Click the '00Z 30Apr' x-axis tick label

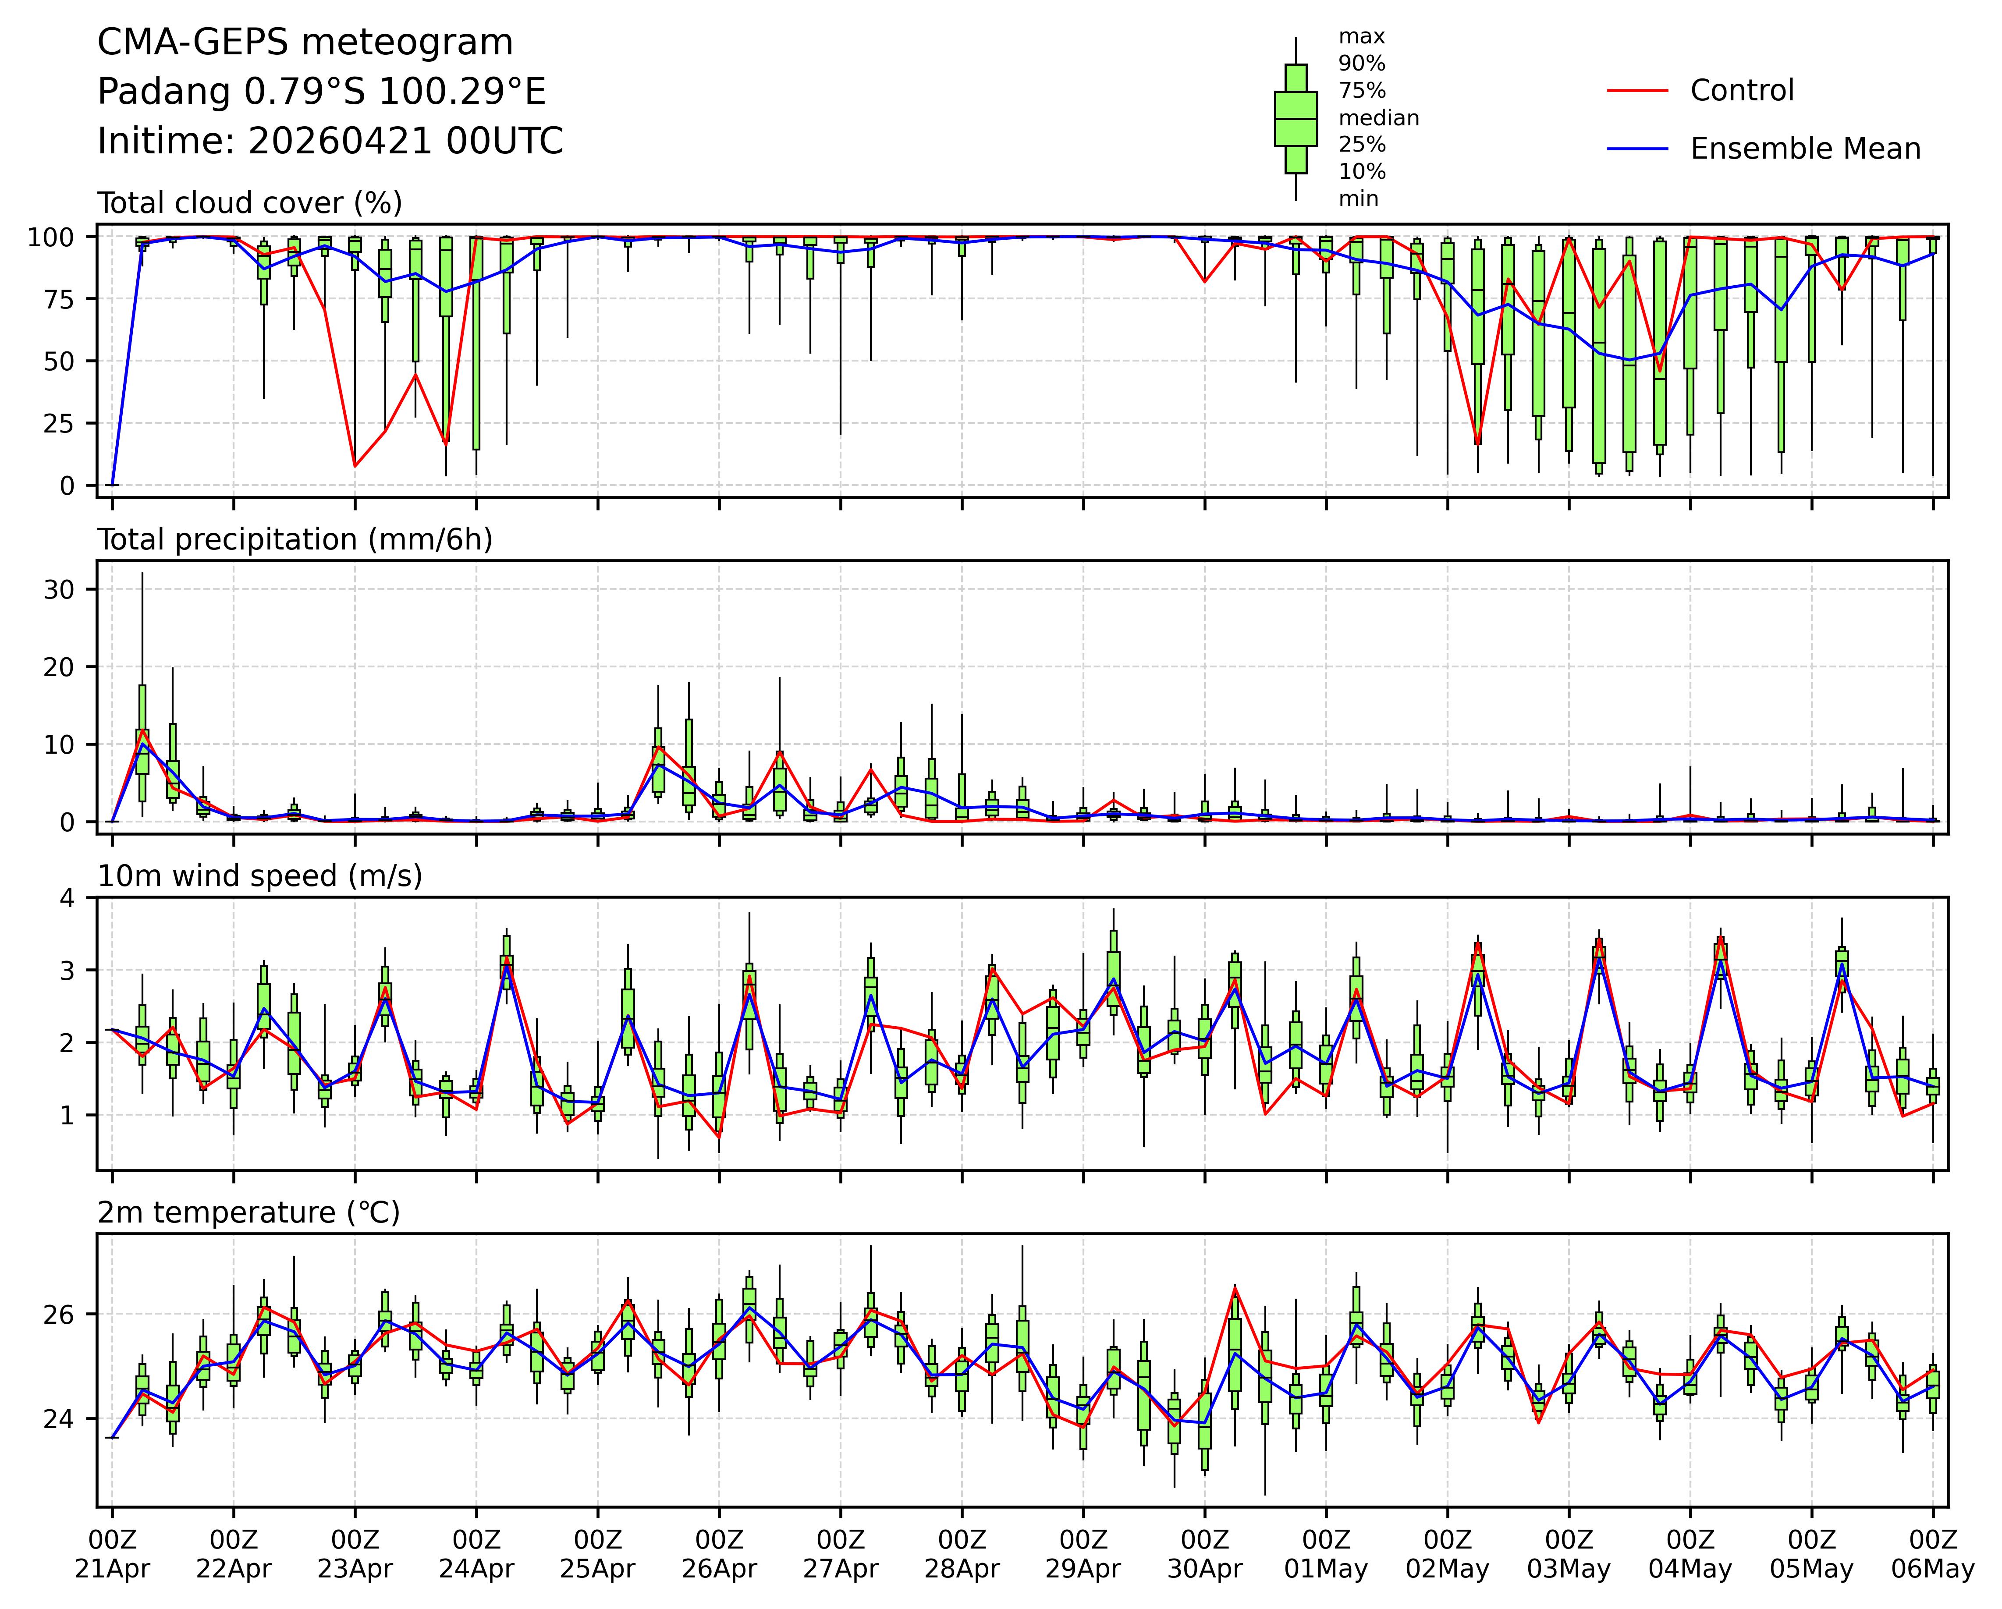pyautogui.click(x=1204, y=1555)
